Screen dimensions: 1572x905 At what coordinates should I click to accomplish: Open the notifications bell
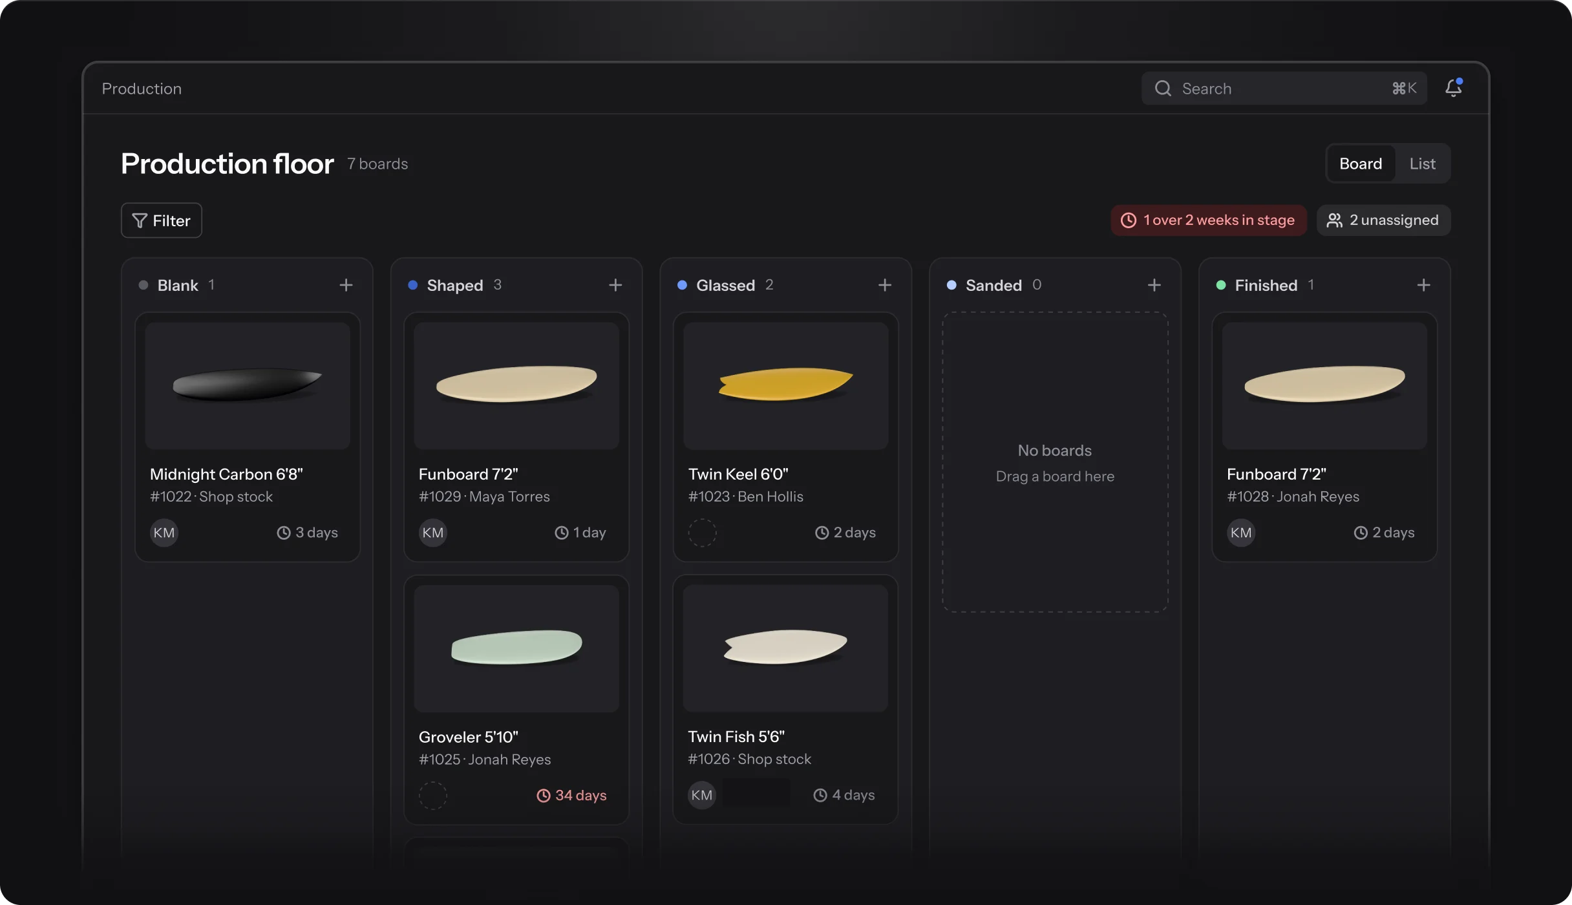(1454, 88)
